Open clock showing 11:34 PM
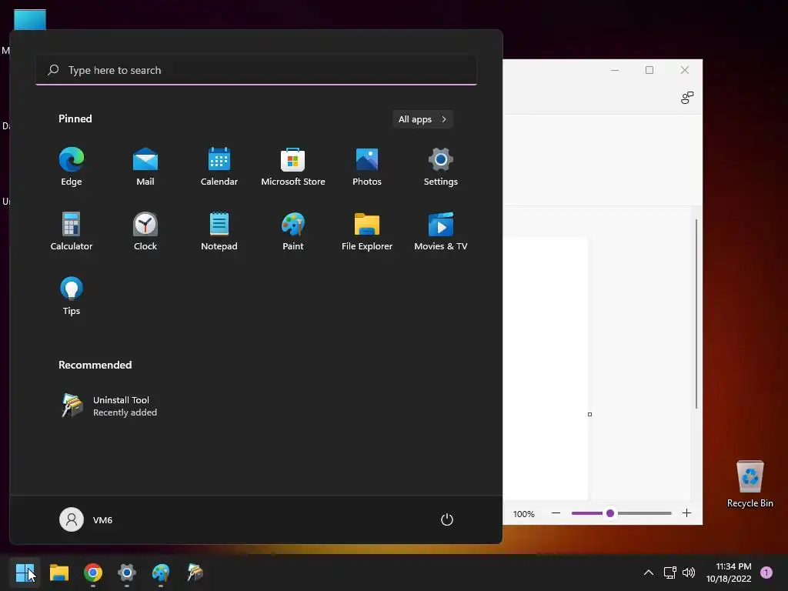The height and width of the screenshot is (591, 788). [733, 566]
